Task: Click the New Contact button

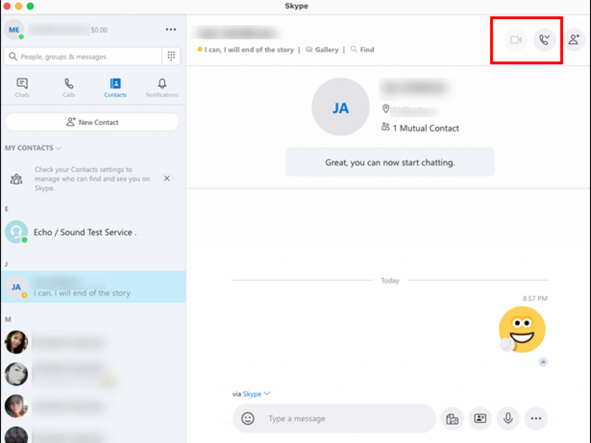Action: point(92,122)
